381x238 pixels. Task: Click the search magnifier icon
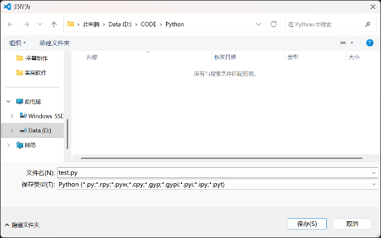(x=367, y=24)
